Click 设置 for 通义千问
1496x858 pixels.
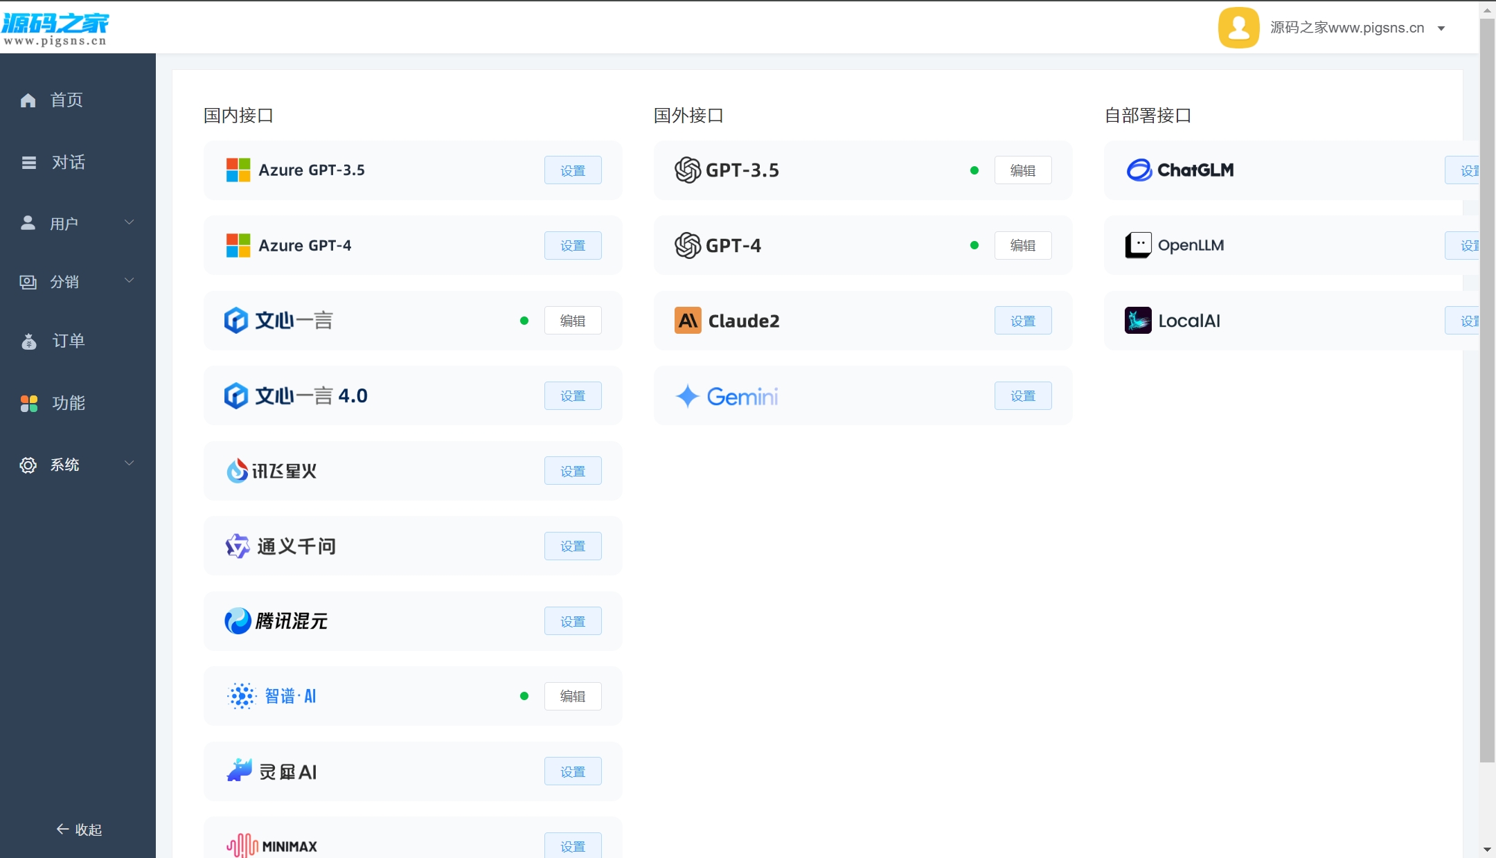point(573,546)
